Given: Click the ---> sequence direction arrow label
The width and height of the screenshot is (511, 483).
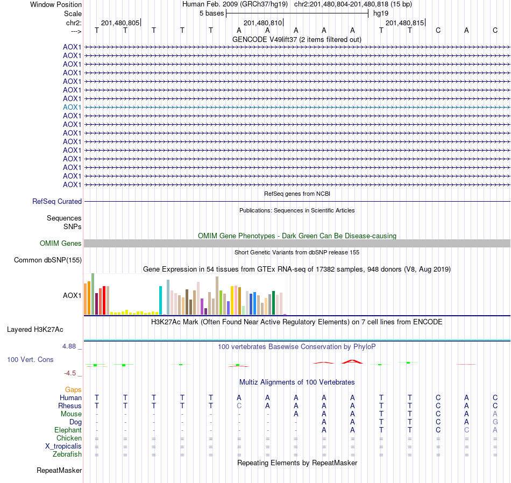Looking at the screenshot, I should click(x=76, y=31).
